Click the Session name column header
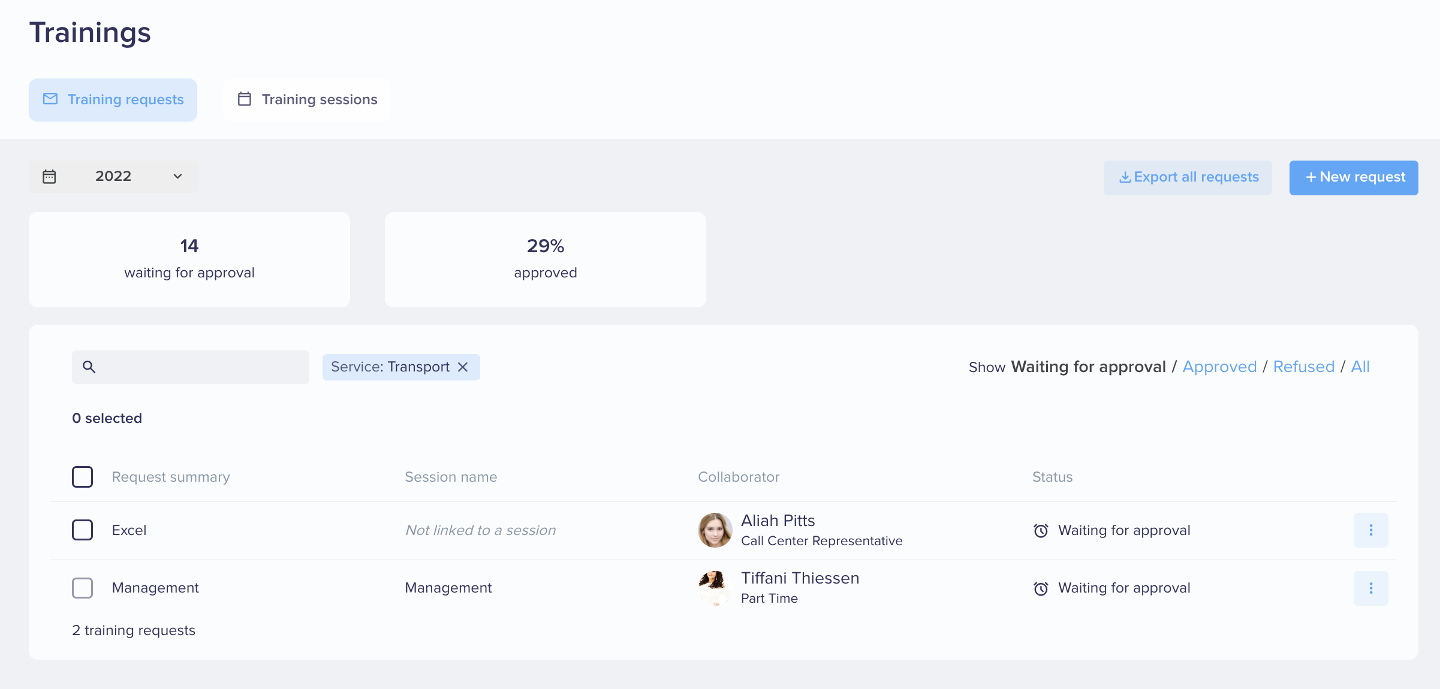 (x=451, y=477)
